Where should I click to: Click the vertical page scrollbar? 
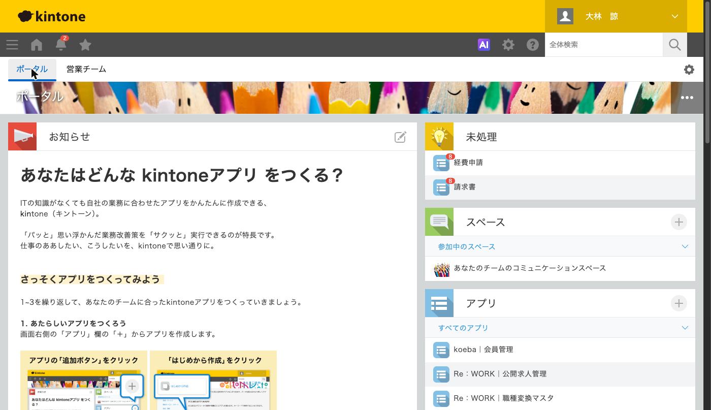pos(707,71)
